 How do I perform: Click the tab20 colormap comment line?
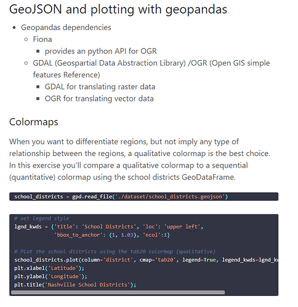click(115, 252)
